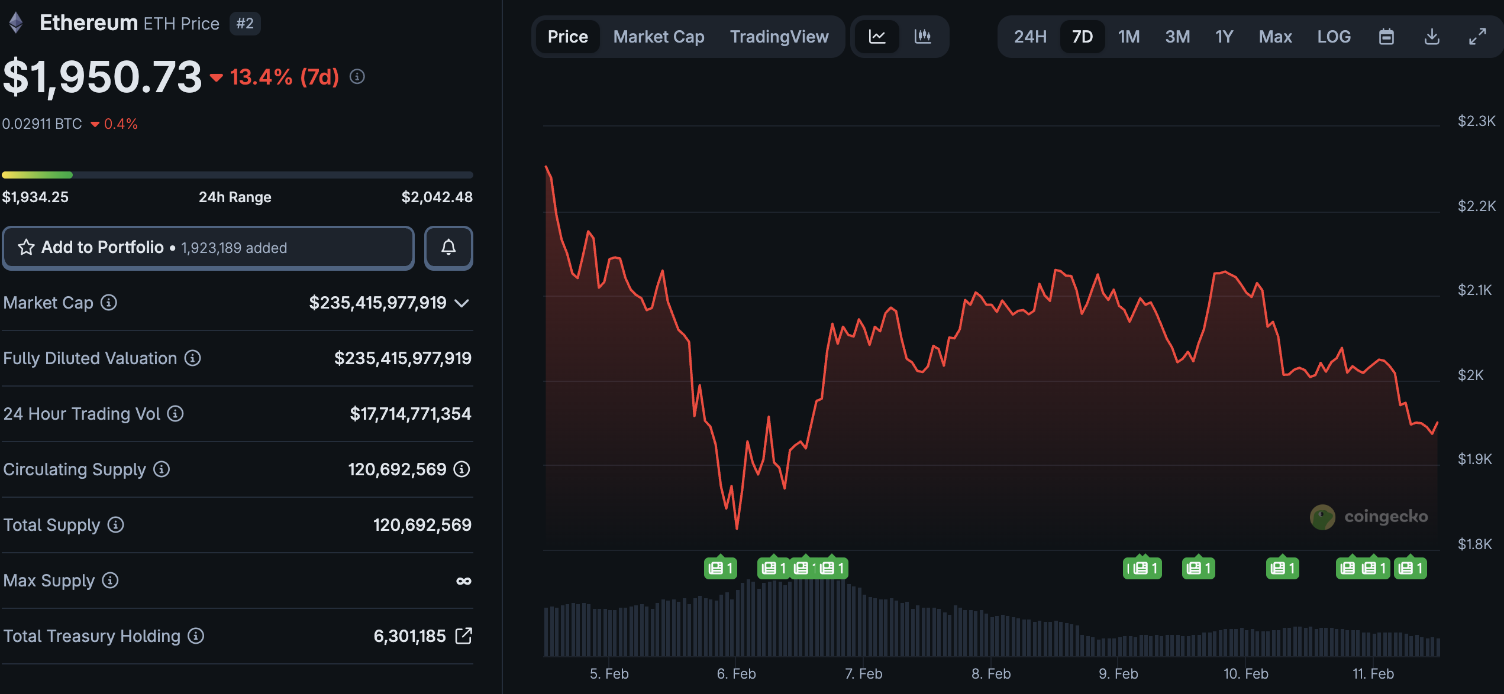This screenshot has height=694, width=1504.
Task: Click the $1,950.73 price value
Action: 102,77
